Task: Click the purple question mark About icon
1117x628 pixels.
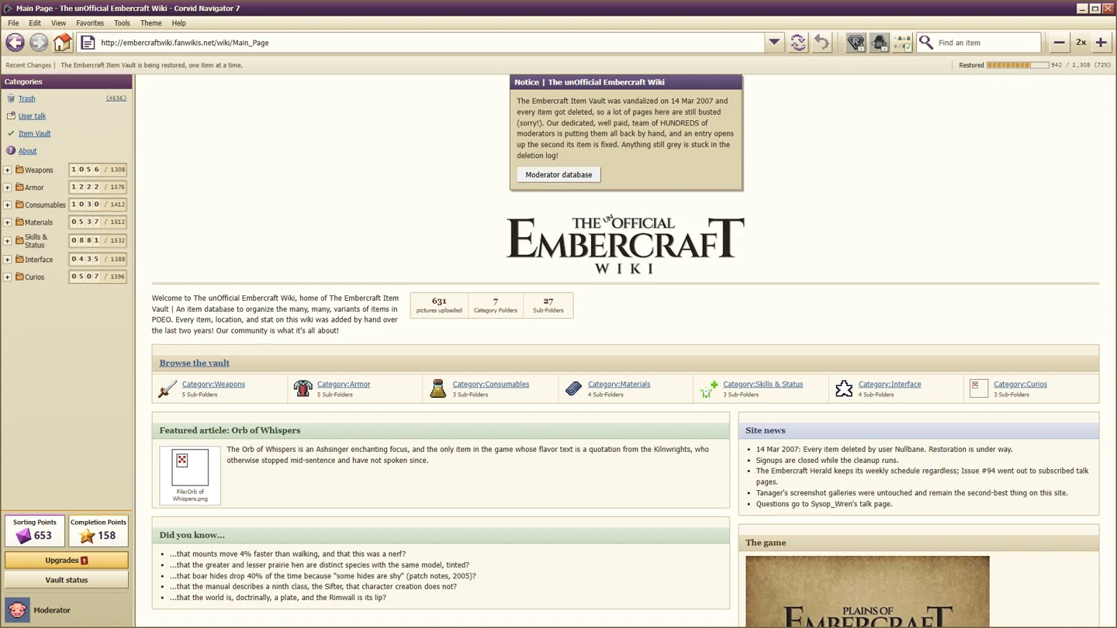Action: (11, 150)
